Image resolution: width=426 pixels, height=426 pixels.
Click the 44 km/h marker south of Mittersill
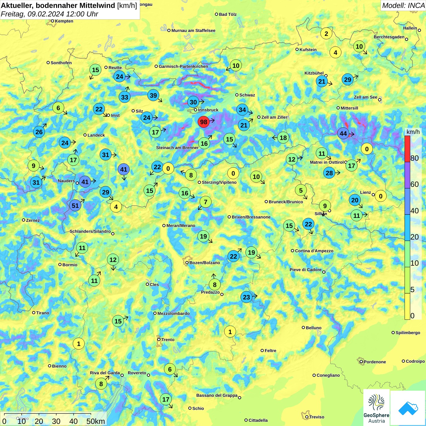coord(343,134)
